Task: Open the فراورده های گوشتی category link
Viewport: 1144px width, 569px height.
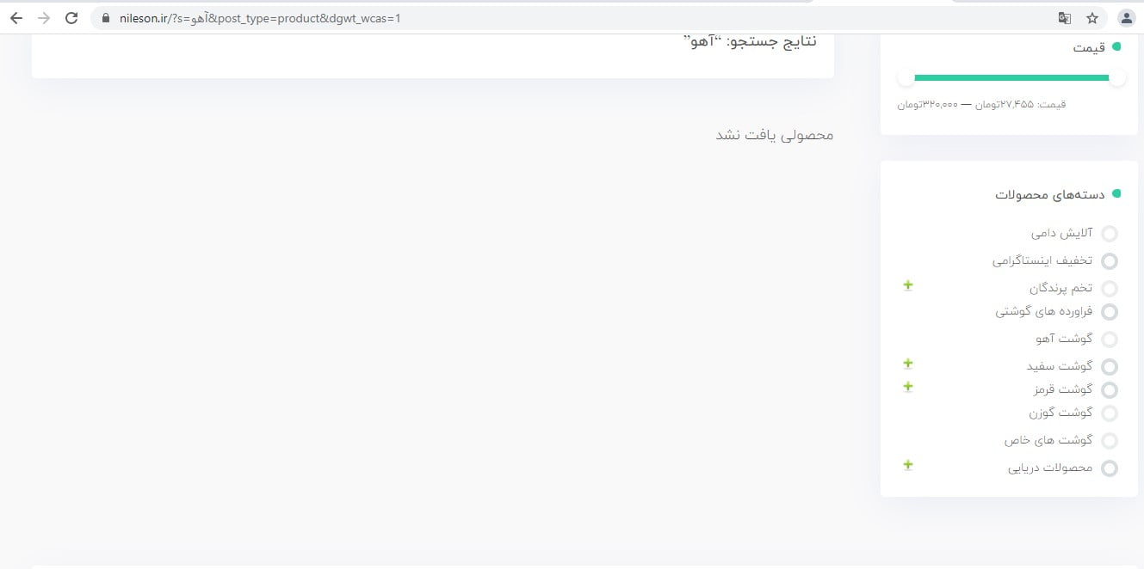Action: click(x=1044, y=311)
